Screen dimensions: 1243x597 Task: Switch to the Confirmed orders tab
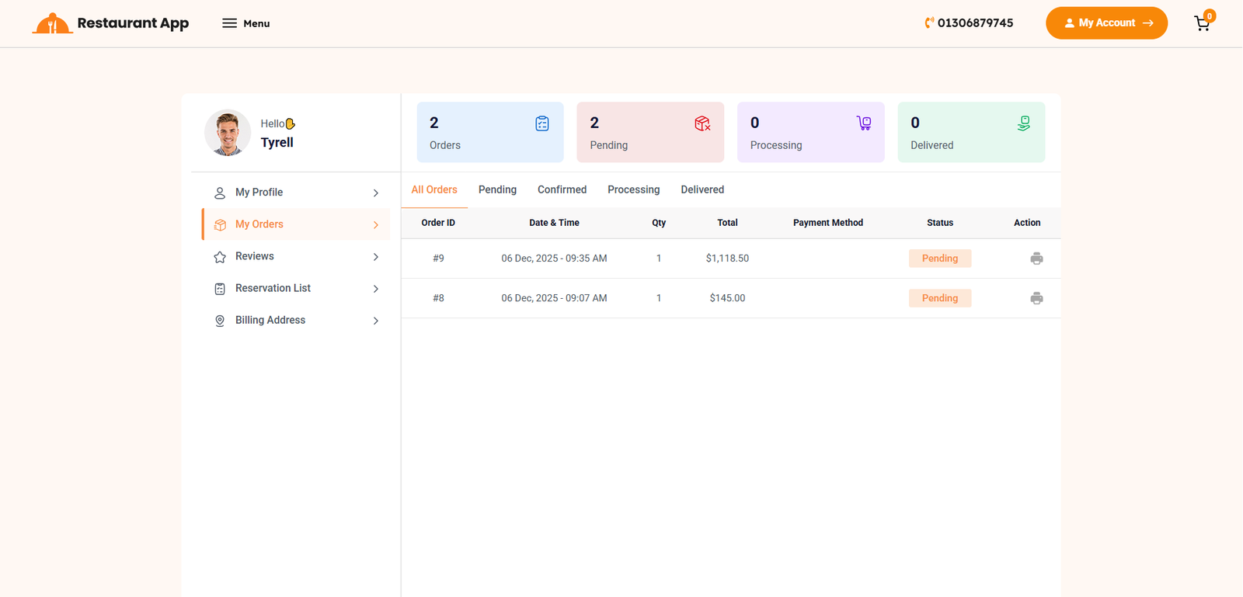coord(562,189)
